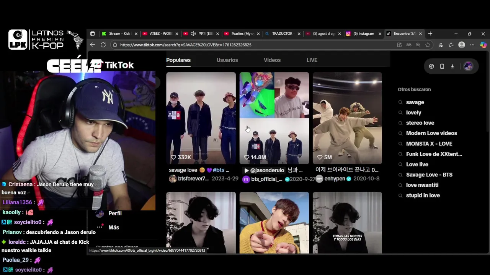Open the TikTok account avatar menu
The image size is (490, 275).
[x=468, y=66]
